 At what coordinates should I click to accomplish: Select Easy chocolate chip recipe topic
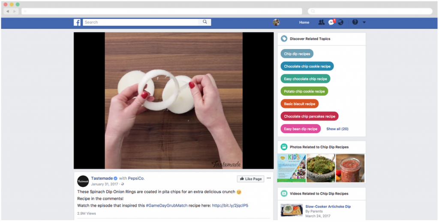305,79
